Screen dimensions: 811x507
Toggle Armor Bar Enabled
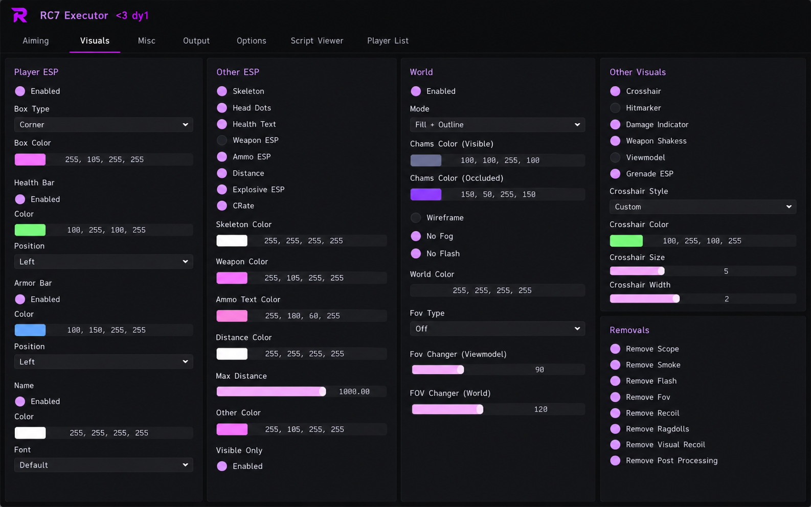(x=20, y=299)
